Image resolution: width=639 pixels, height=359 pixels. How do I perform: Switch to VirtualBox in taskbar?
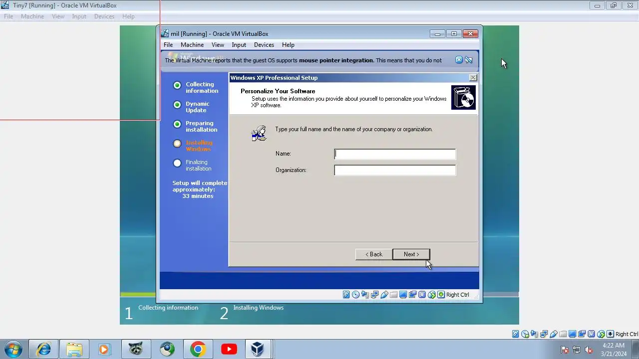click(x=258, y=349)
